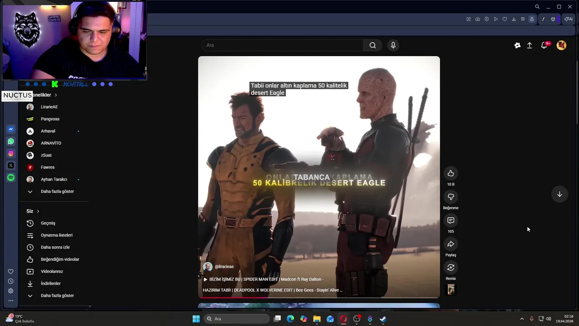Open Opera sidebar settings gear
The width and height of the screenshot is (579, 326).
[x=11, y=291]
